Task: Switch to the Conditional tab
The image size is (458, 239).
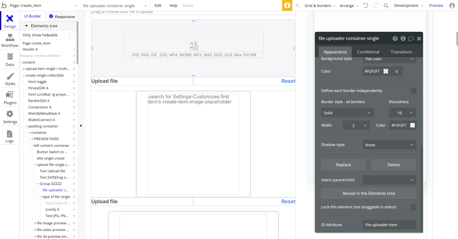Action: coord(368,51)
